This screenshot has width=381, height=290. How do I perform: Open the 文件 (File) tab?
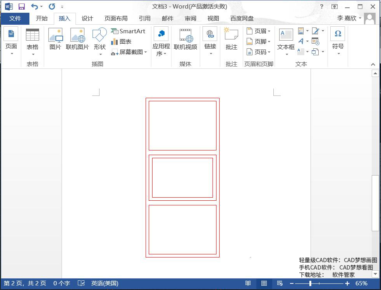15,19
